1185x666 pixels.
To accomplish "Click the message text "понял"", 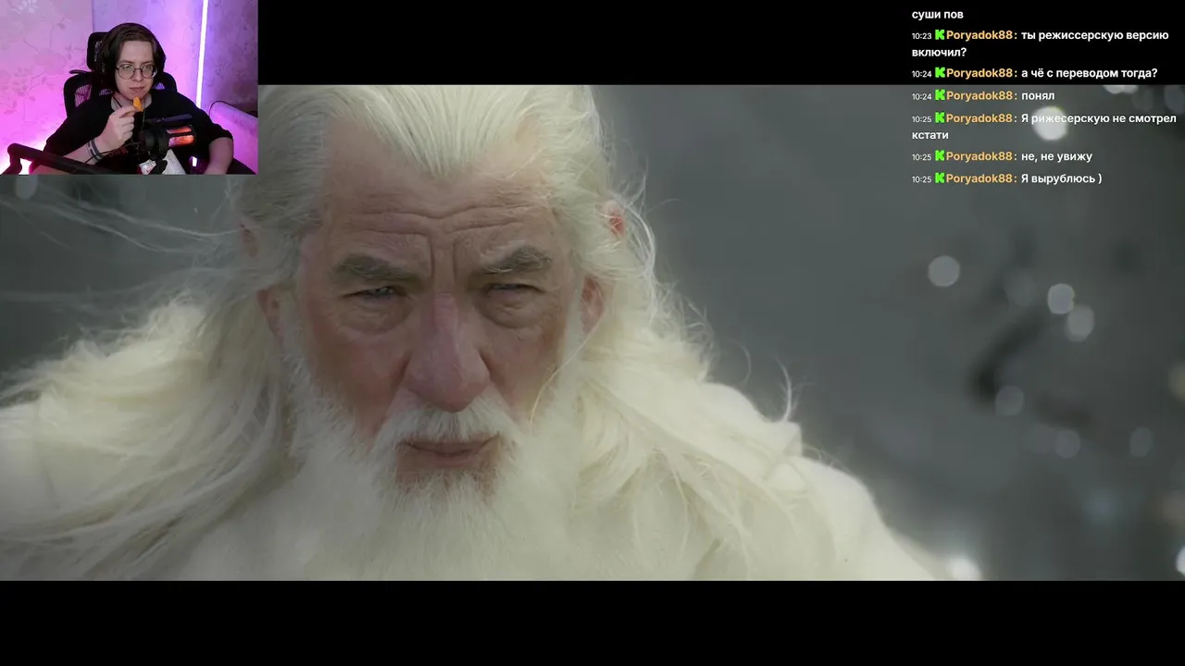I will [x=1038, y=95].
